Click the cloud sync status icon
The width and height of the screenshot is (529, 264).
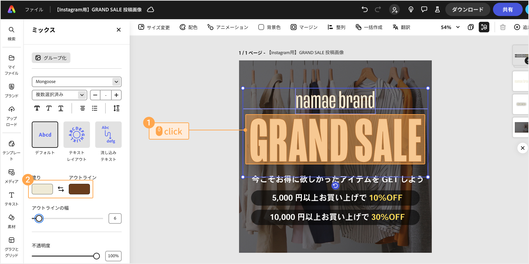[150, 10]
